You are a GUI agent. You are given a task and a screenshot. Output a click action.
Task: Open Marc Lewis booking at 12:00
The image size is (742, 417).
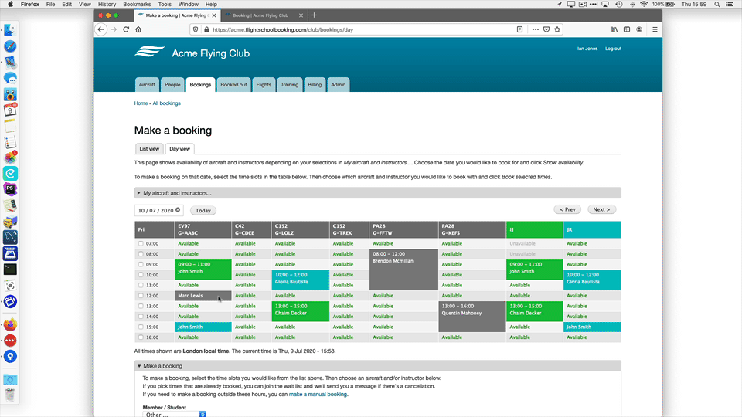(x=203, y=296)
